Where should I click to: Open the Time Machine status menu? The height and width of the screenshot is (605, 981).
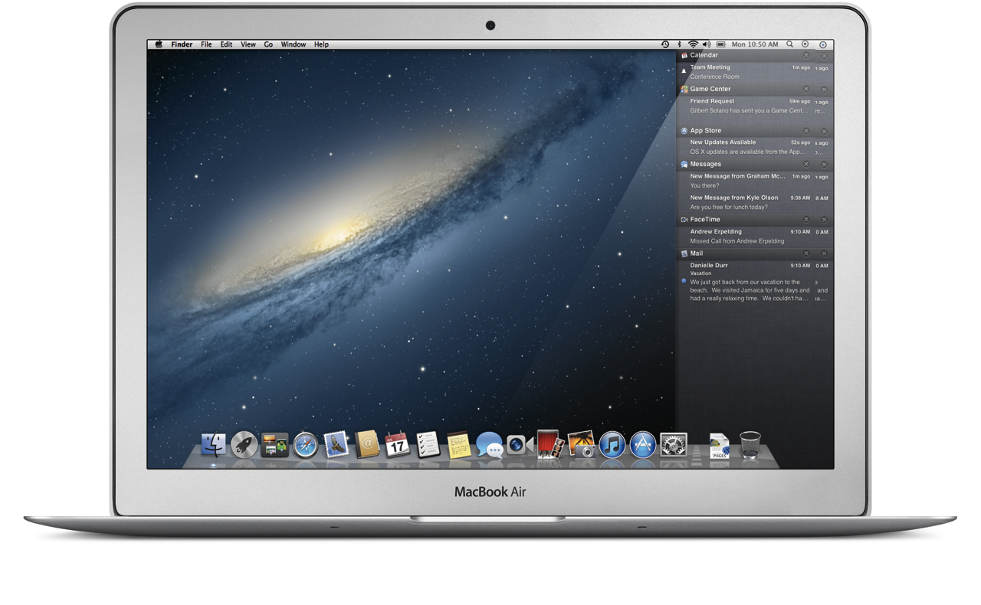pos(665,44)
